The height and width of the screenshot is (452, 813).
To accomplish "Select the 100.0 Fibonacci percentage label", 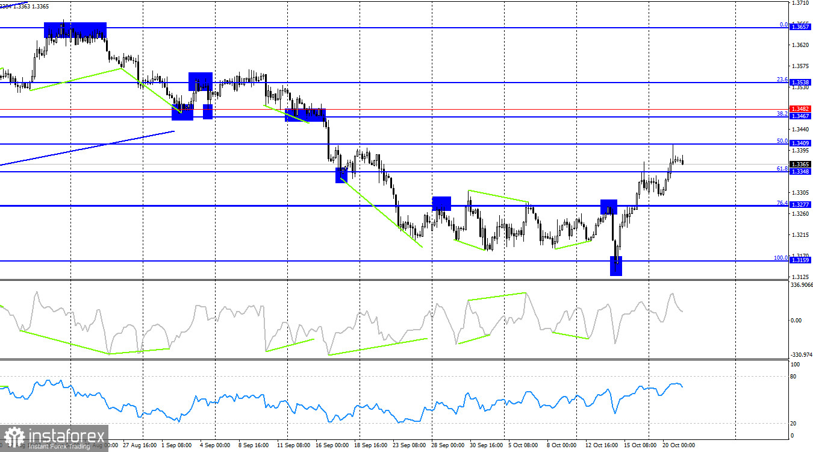I will coord(781,257).
